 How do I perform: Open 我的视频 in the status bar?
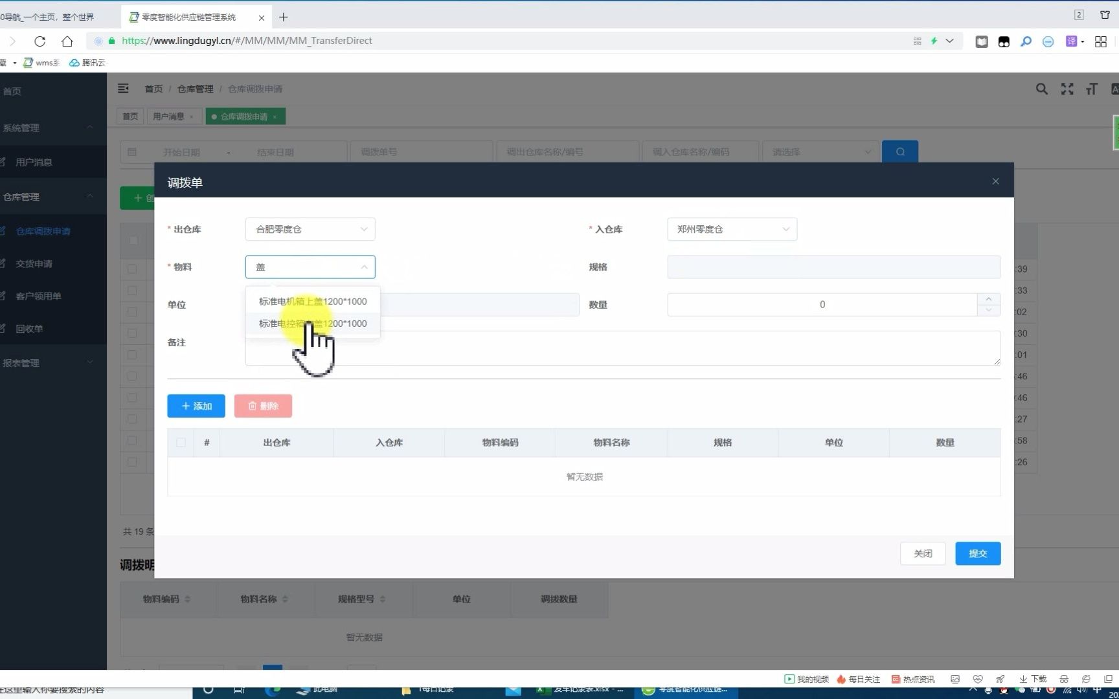tap(806, 679)
